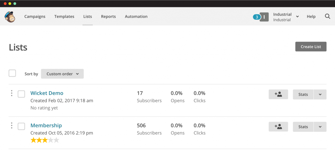Open the notifications badge showing 3
This screenshot has height=152, width=335.
(256, 17)
